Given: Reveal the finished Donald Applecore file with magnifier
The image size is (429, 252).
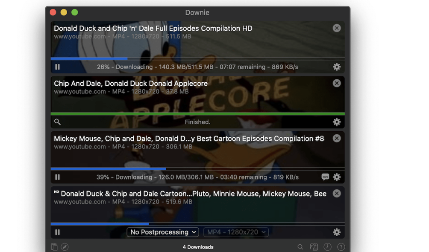Looking at the screenshot, I should click(x=58, y=122).
